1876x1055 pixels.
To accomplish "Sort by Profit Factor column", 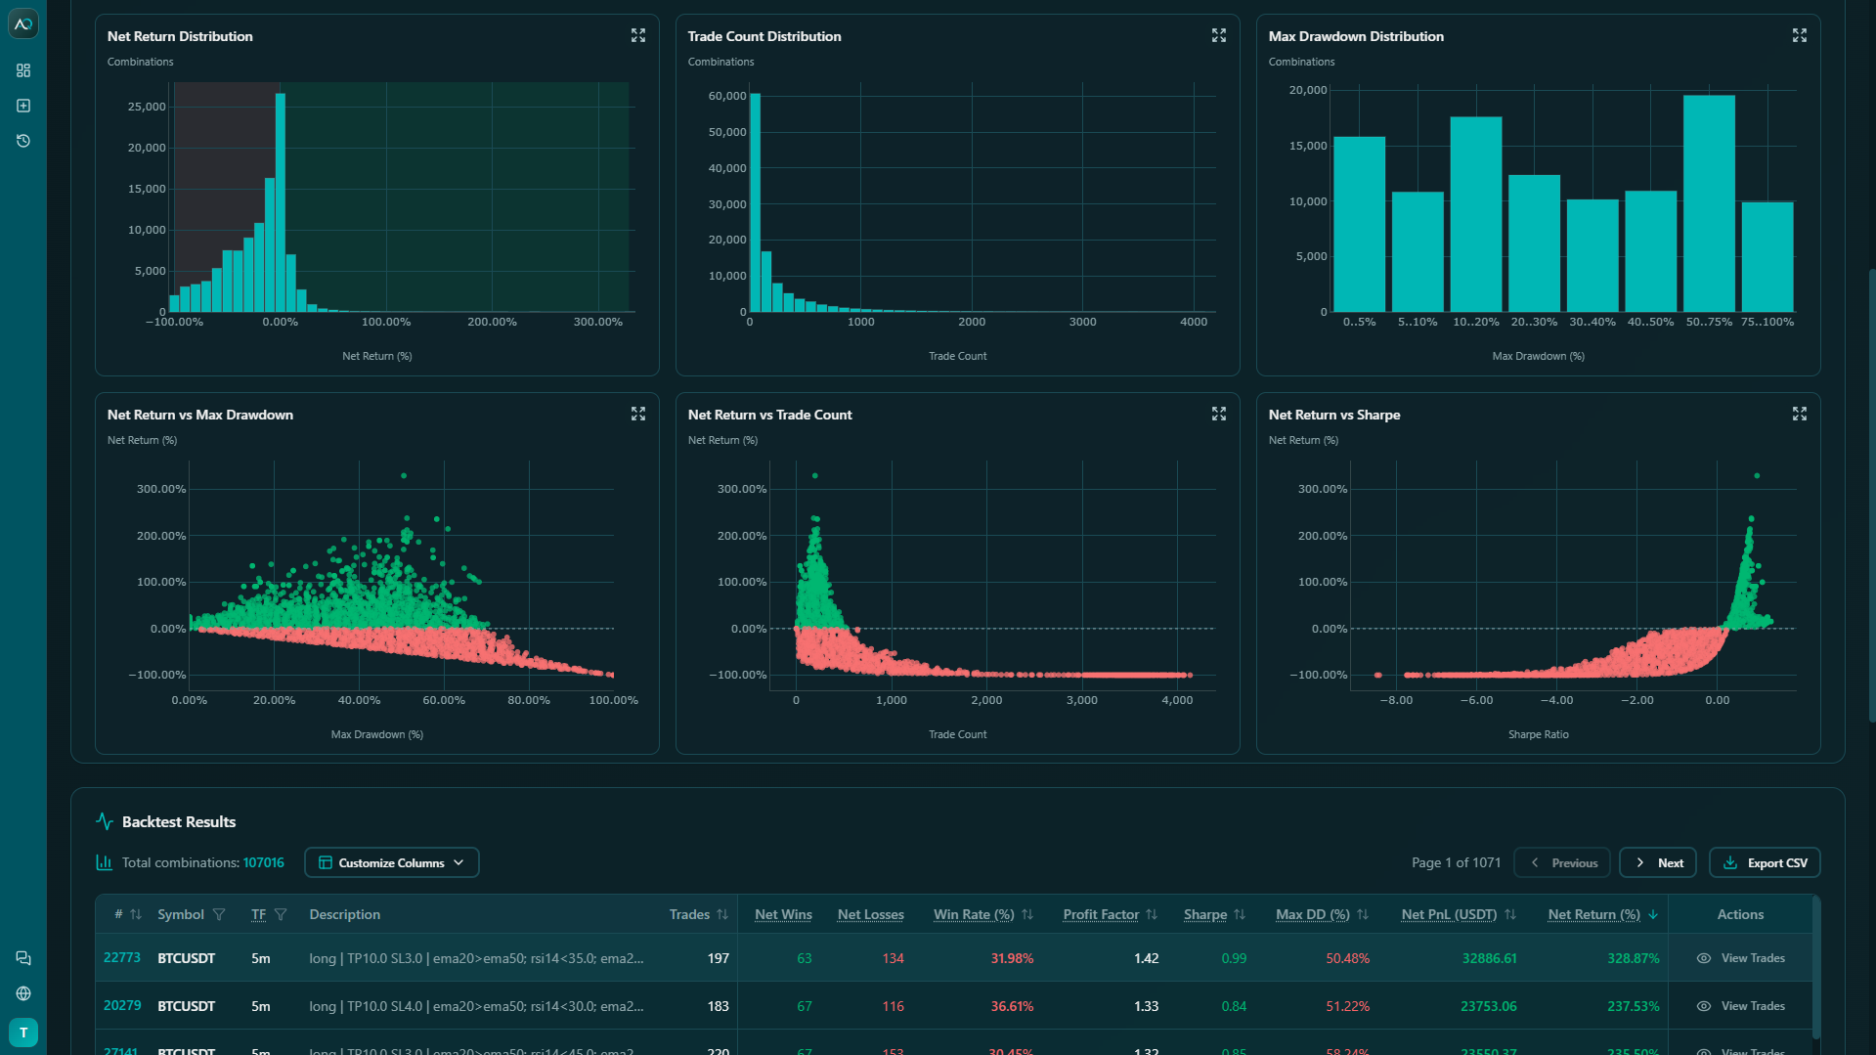I will click(1152, 914).
